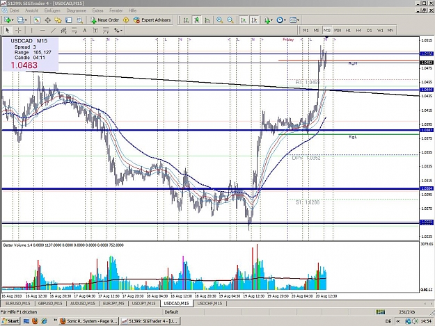
Task: Select the text A tool
Action: (x=85, y=30)
